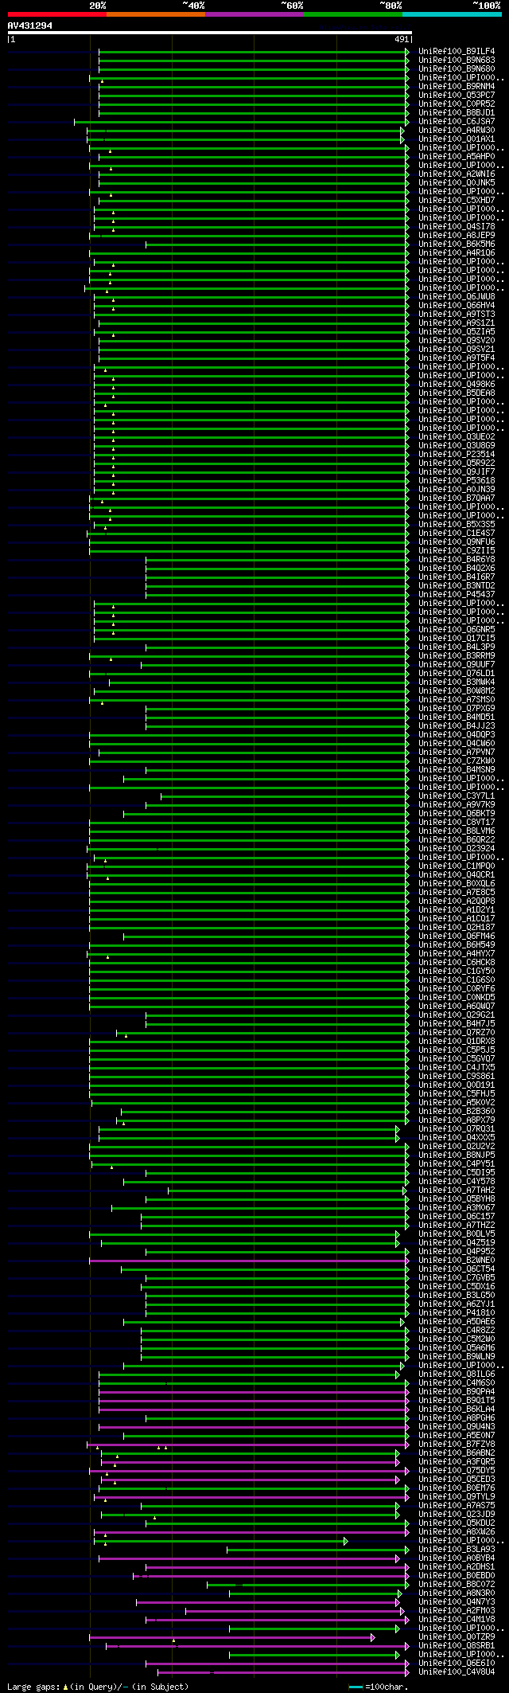Select label UniRef100_C9S861

(x=457, y=1077)
